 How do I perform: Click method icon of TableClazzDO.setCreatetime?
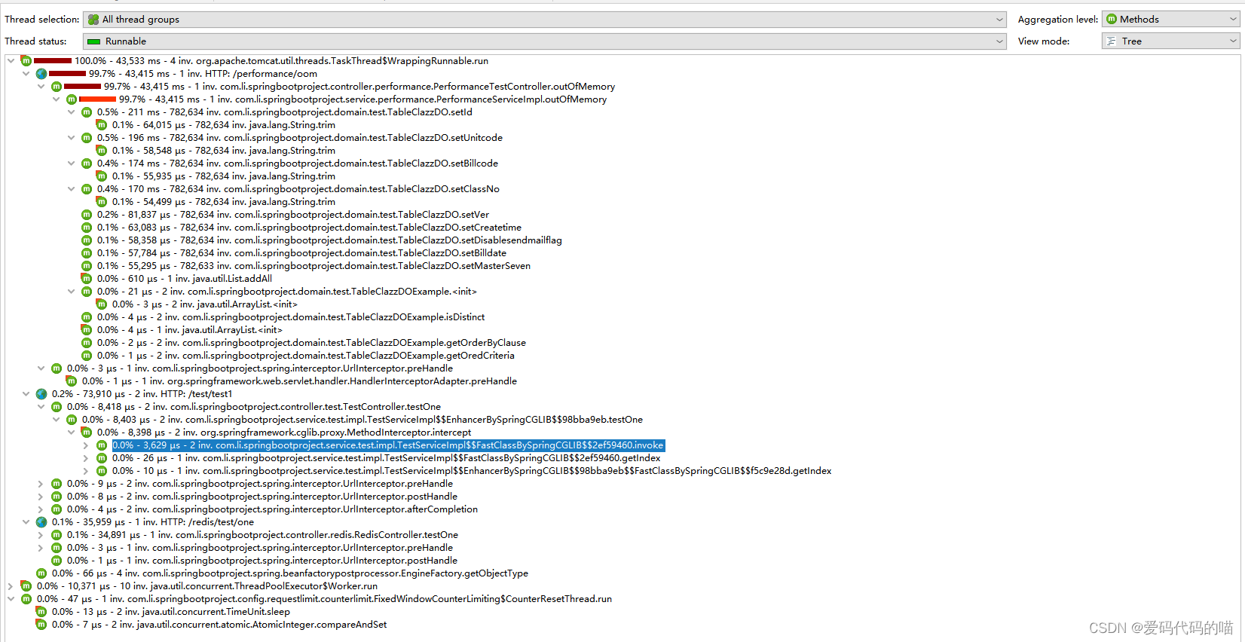[87, 228]
